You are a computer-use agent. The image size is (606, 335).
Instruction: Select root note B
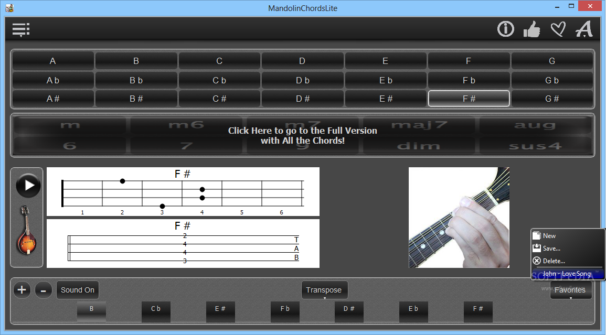(136, 61)
